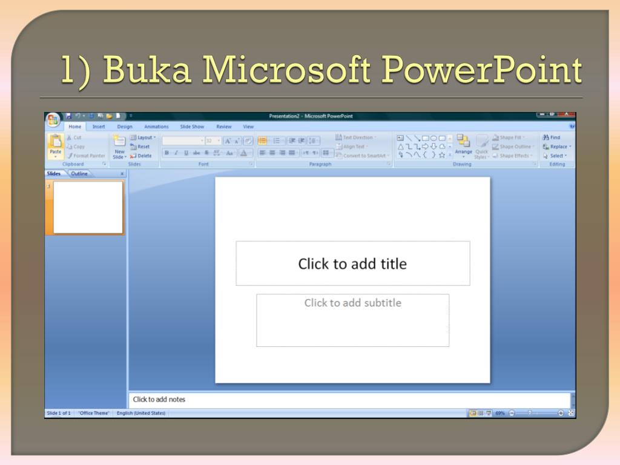This screenshot has height=465, width=620.
Task: Switch to Normal view in status bar
Action: pyautogui.click(x=473, y=413)
